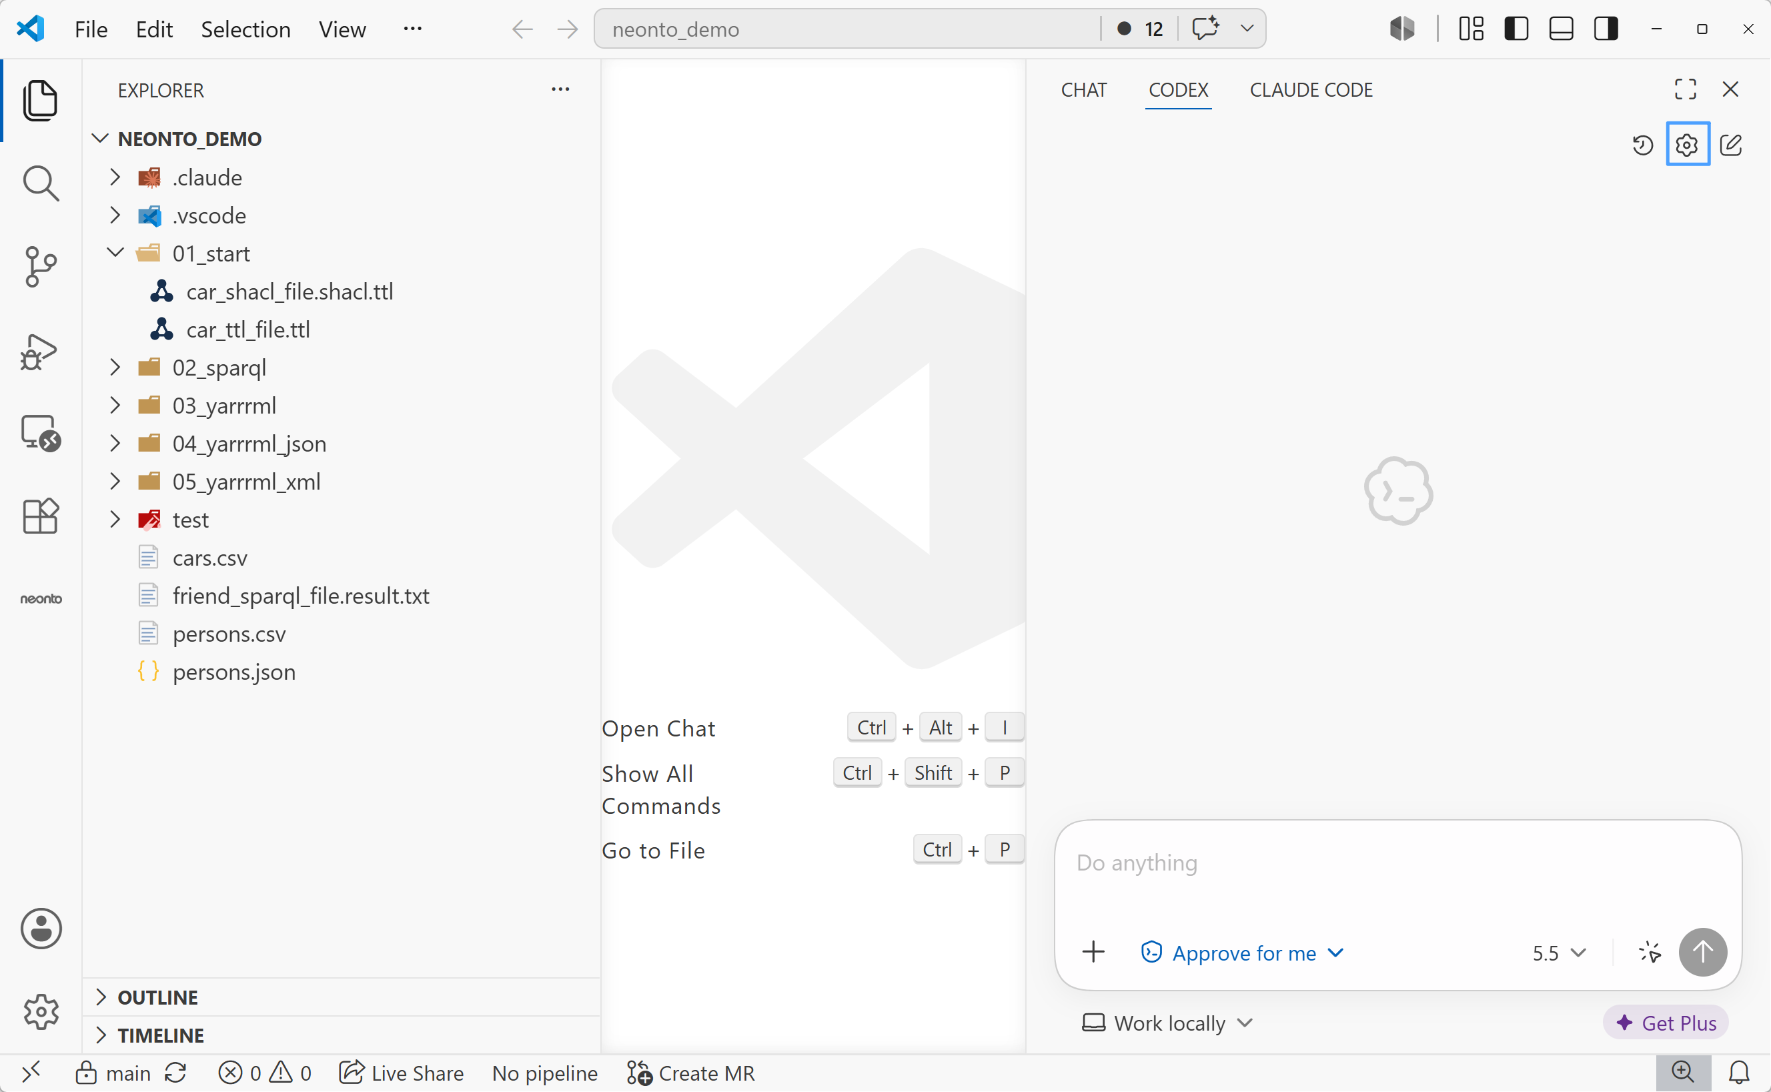Open Codex task history
Image resolution: width=1771 pixels, height=1092 pixels.
1642,145
